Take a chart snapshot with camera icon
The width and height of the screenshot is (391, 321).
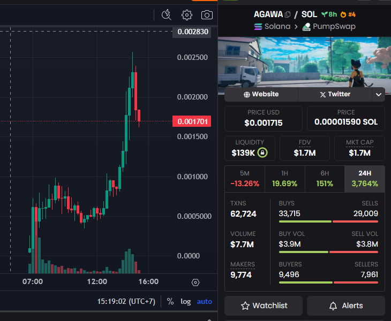point(207,15)
